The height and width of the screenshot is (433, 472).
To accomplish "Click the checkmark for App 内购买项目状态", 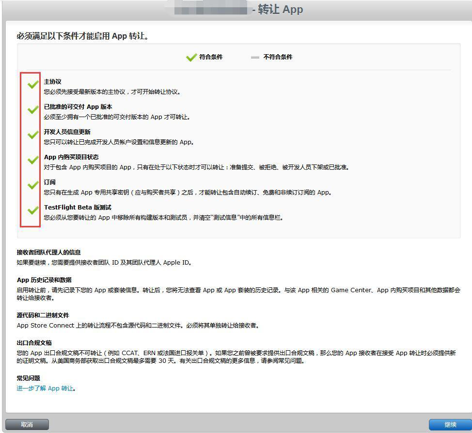I will pyautogui.click(x=32, y=160).
